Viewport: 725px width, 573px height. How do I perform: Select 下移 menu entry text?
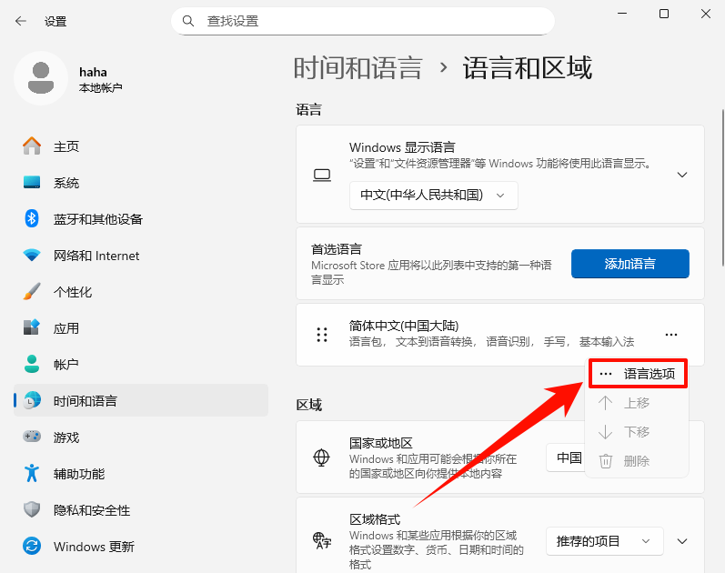637,432
